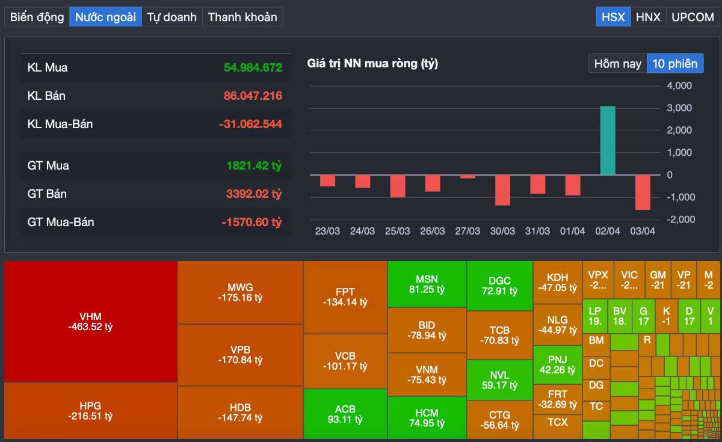Click the green ACB tile
The image size is (722, 442).
345,414
